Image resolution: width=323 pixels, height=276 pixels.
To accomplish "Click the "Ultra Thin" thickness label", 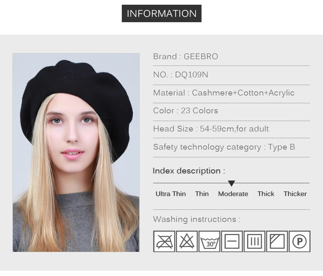I will [171, 194].
